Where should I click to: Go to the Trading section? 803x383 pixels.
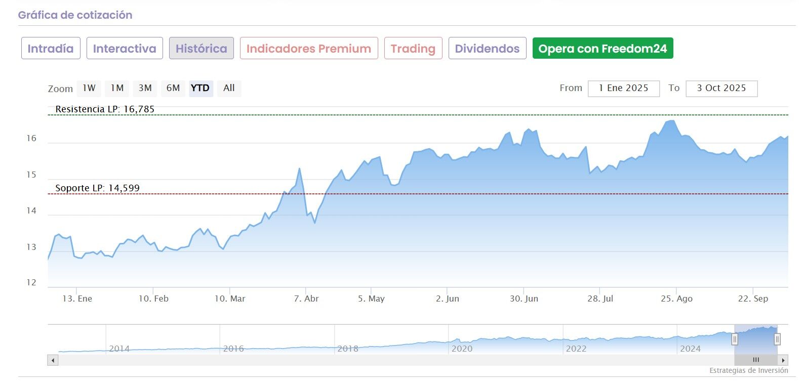click(413, 49)
